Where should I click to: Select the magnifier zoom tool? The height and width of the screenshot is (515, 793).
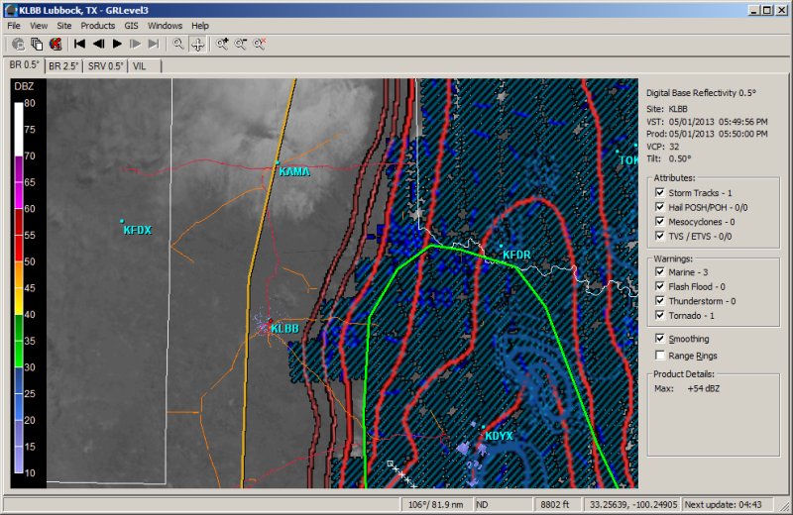178,44
